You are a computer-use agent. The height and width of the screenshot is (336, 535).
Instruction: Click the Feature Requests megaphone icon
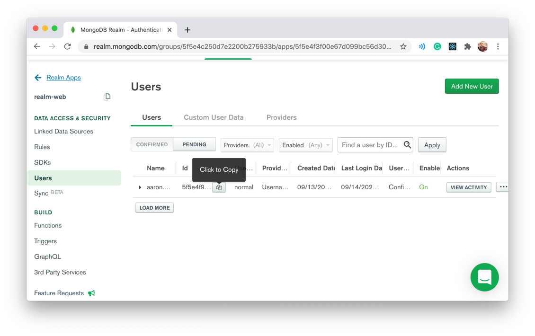91,293
